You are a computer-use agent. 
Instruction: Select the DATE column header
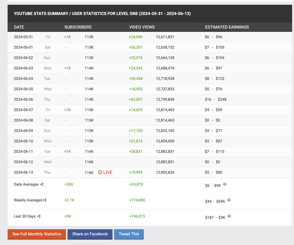(x=19, y=27)
